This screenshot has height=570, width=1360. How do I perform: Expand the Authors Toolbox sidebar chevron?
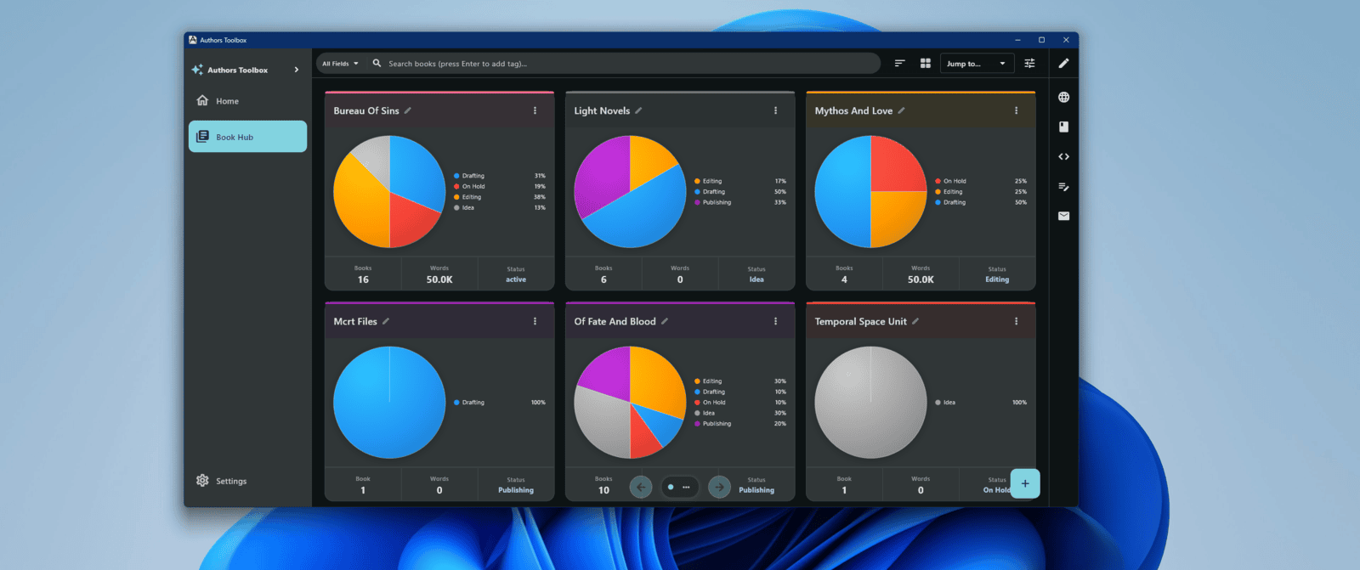click(297, 70)
